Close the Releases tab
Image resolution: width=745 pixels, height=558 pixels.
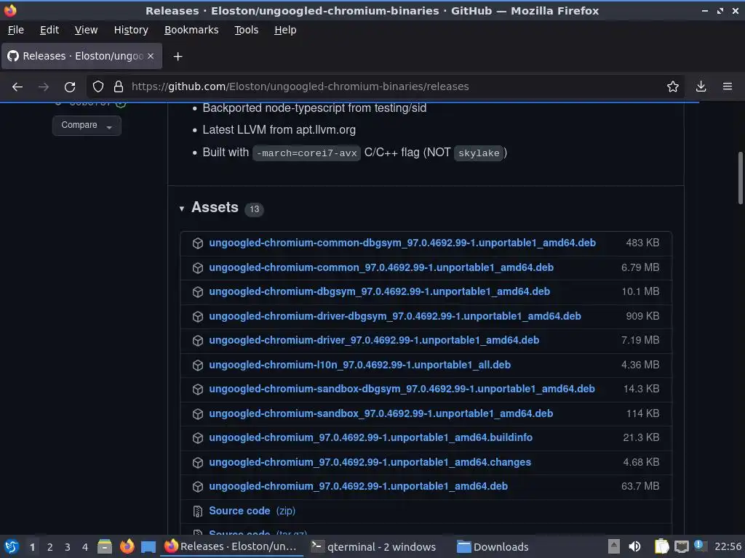[151, 56]
